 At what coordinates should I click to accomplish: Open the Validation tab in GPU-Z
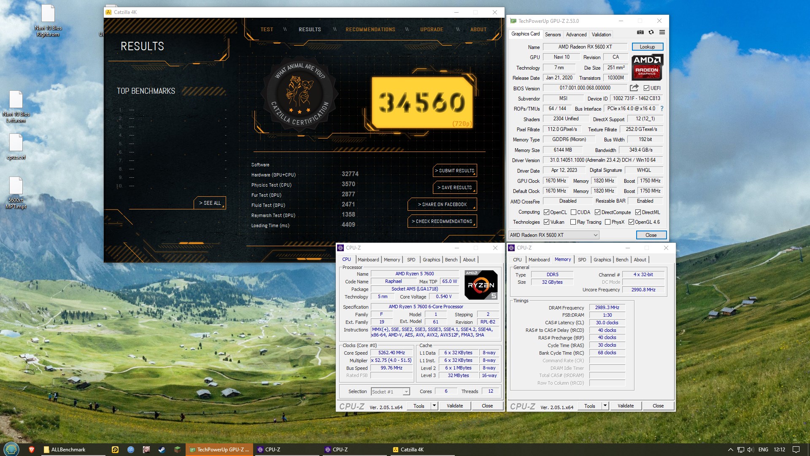(x=601, y=35)
